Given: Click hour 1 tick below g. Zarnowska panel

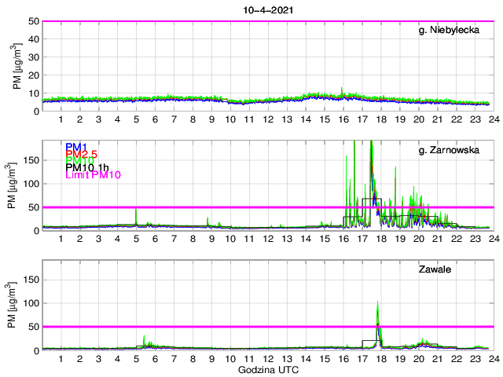Looking at the screenshot, I should [x=61, y=239].
